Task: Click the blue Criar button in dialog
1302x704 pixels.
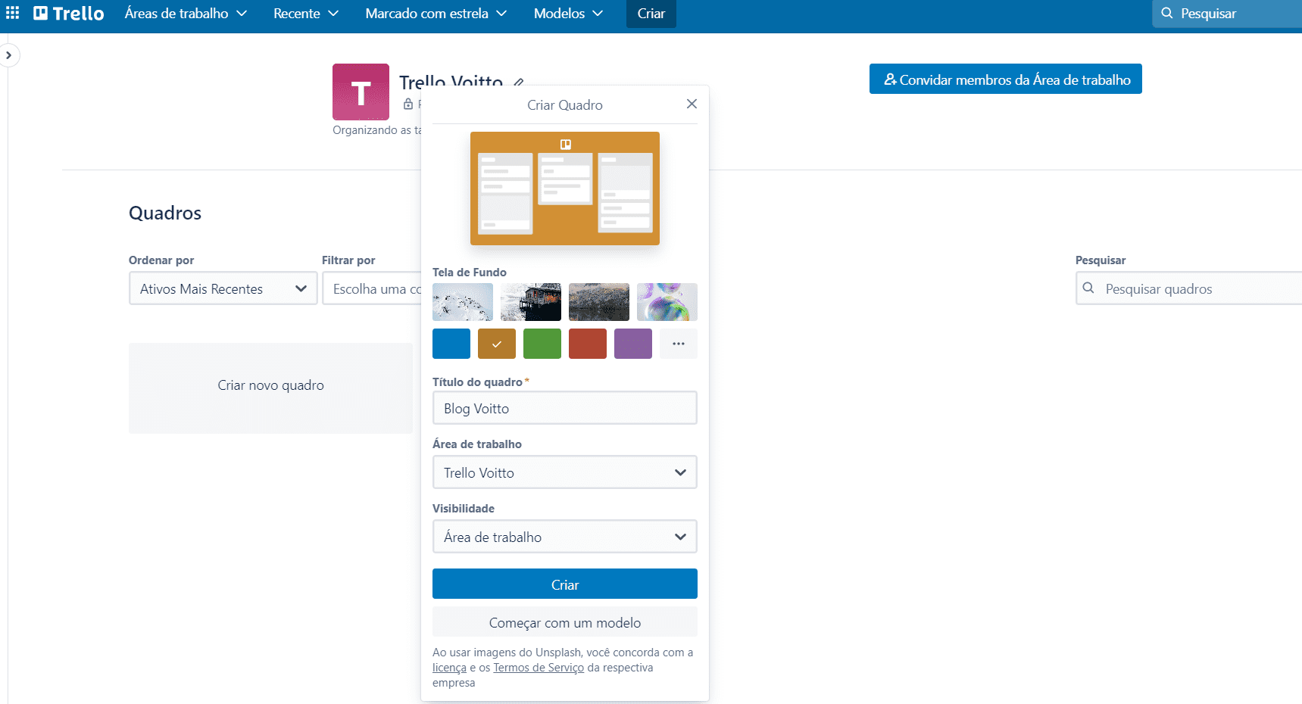Action: pyautogui.click(x=565, y=584)
